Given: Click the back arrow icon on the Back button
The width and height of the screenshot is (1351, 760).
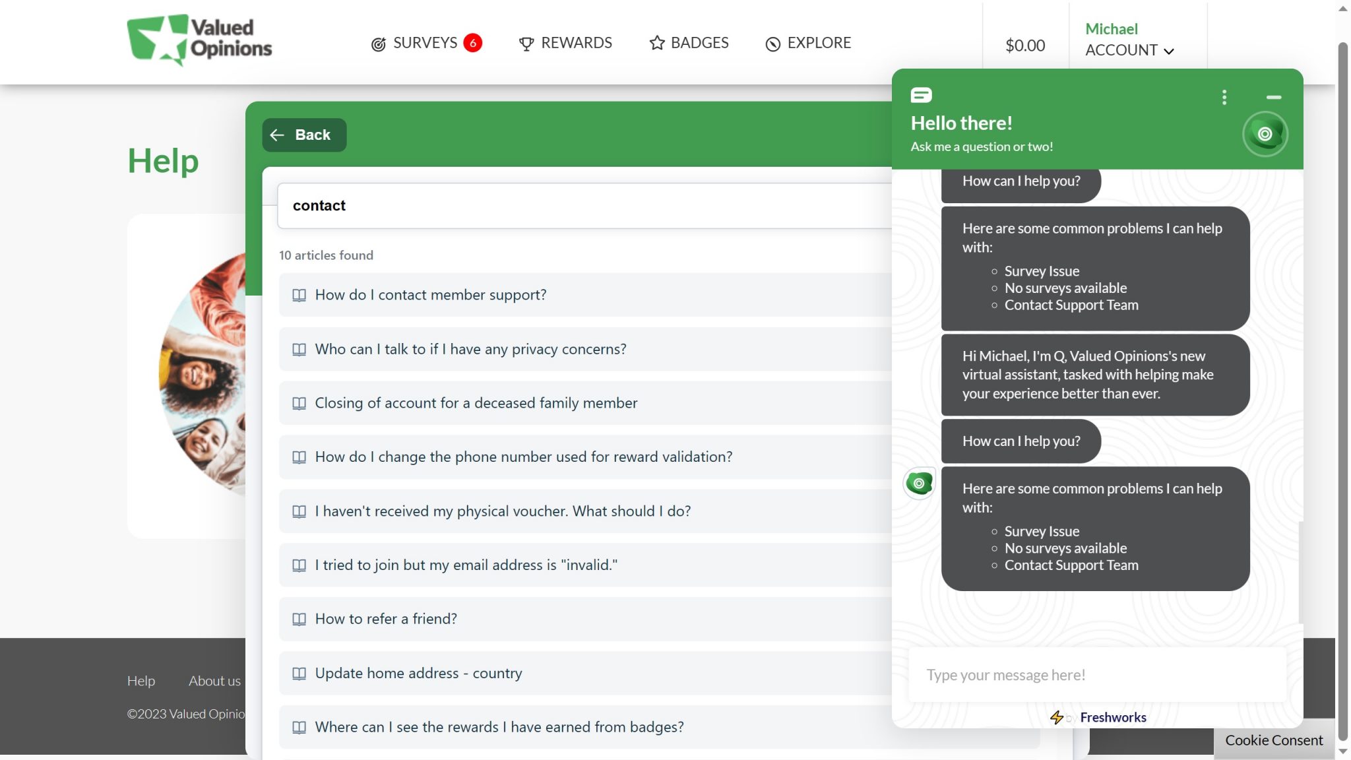Looking at the screenshot, I should pyautogui.click(x=278, y=135).
